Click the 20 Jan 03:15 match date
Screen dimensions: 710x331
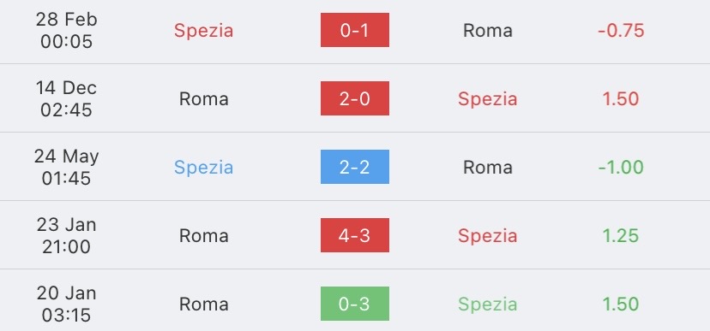(x=67, y=304)
